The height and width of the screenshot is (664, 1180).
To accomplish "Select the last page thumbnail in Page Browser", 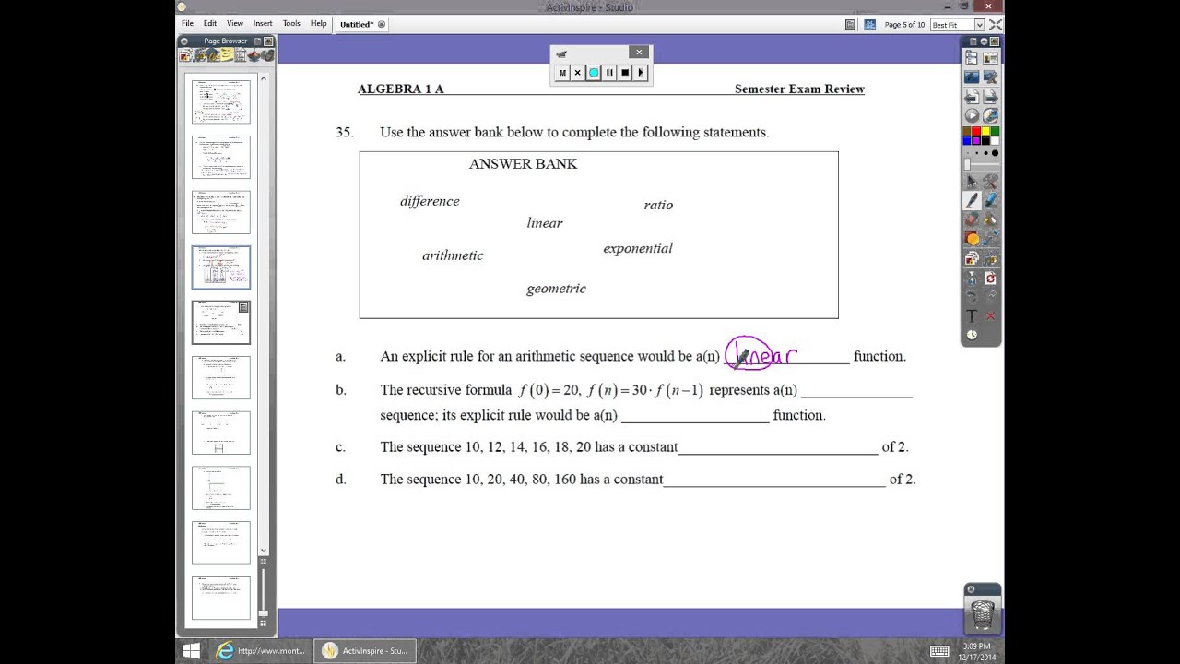I will point(220,598).
